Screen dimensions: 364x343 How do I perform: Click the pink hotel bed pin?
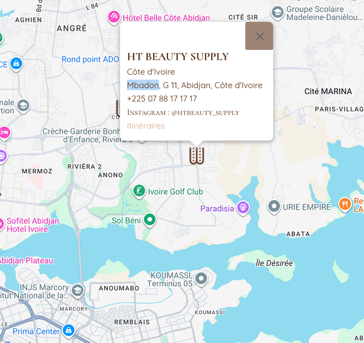5,133
